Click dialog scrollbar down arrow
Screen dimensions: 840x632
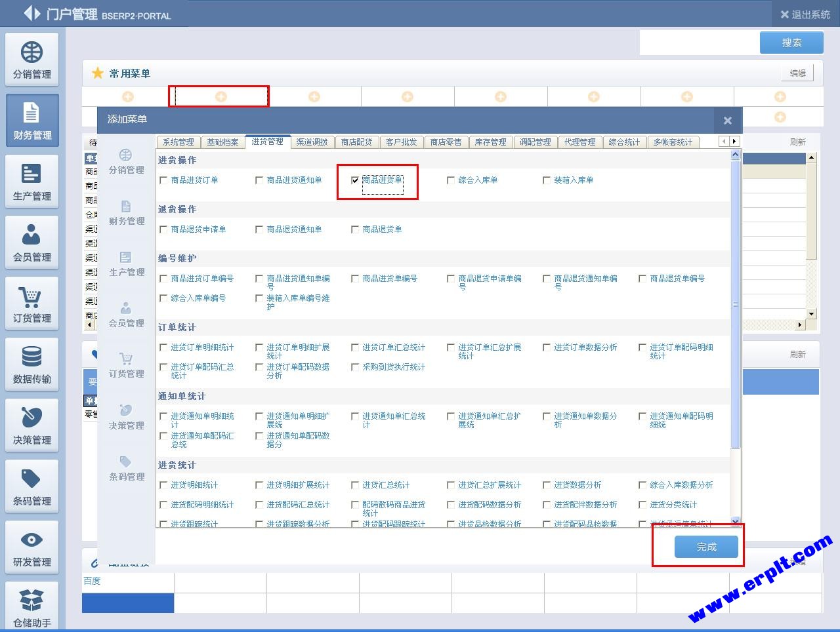[x=735, y=521]
